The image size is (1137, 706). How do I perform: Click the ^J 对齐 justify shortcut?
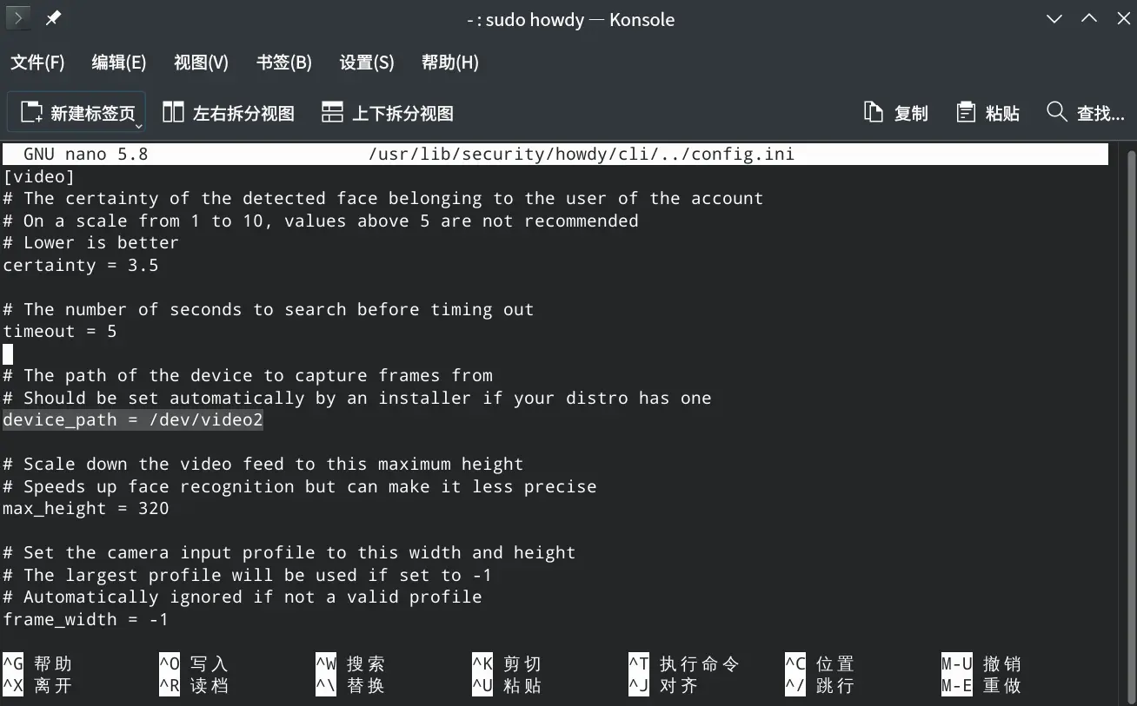pyautogui.click(x=663, y=686)
